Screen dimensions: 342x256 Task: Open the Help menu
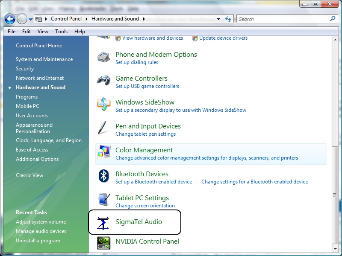tap(80, 32)
